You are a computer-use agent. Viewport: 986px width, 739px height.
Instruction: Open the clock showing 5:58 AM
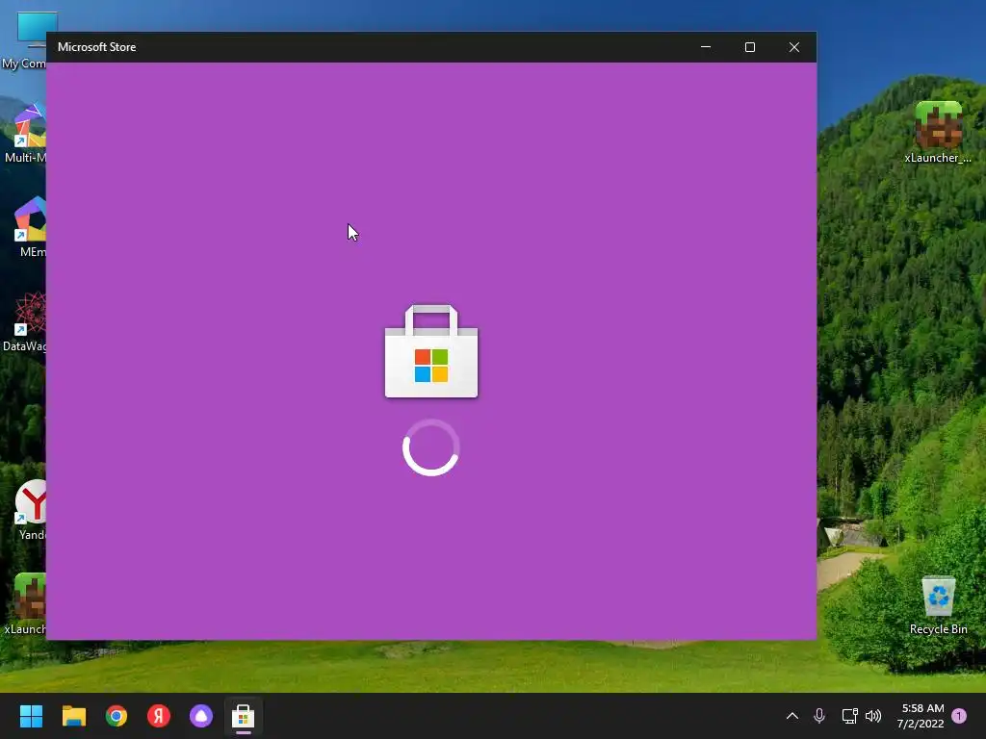click(921, 716)
